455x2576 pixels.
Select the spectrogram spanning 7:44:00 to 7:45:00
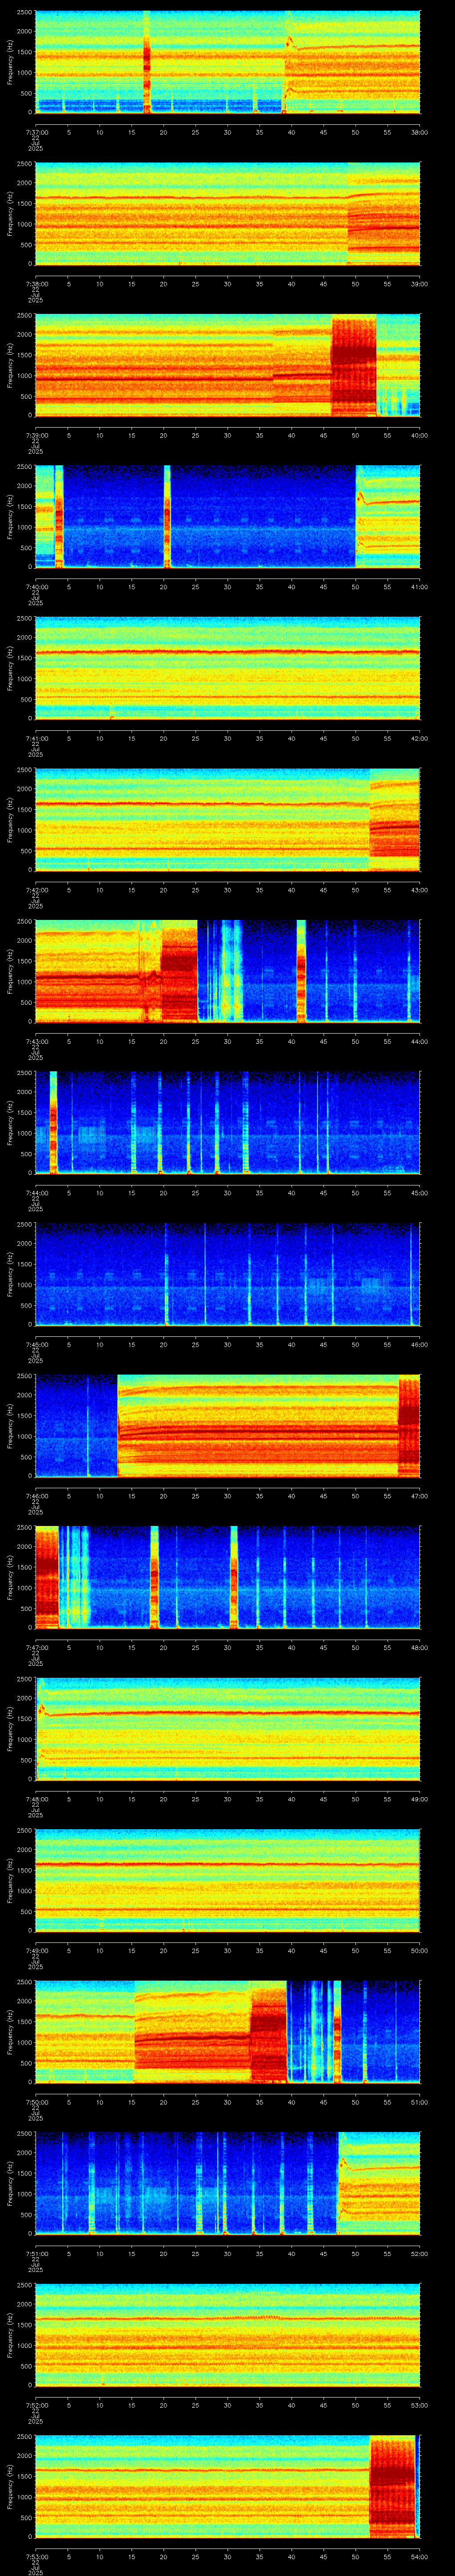228,1123
